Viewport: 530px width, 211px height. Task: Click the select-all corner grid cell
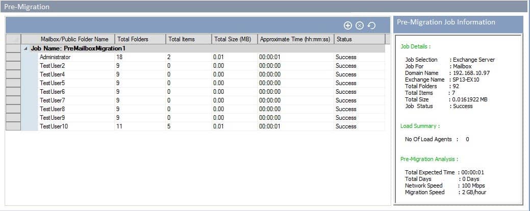(x=13, y=39)
